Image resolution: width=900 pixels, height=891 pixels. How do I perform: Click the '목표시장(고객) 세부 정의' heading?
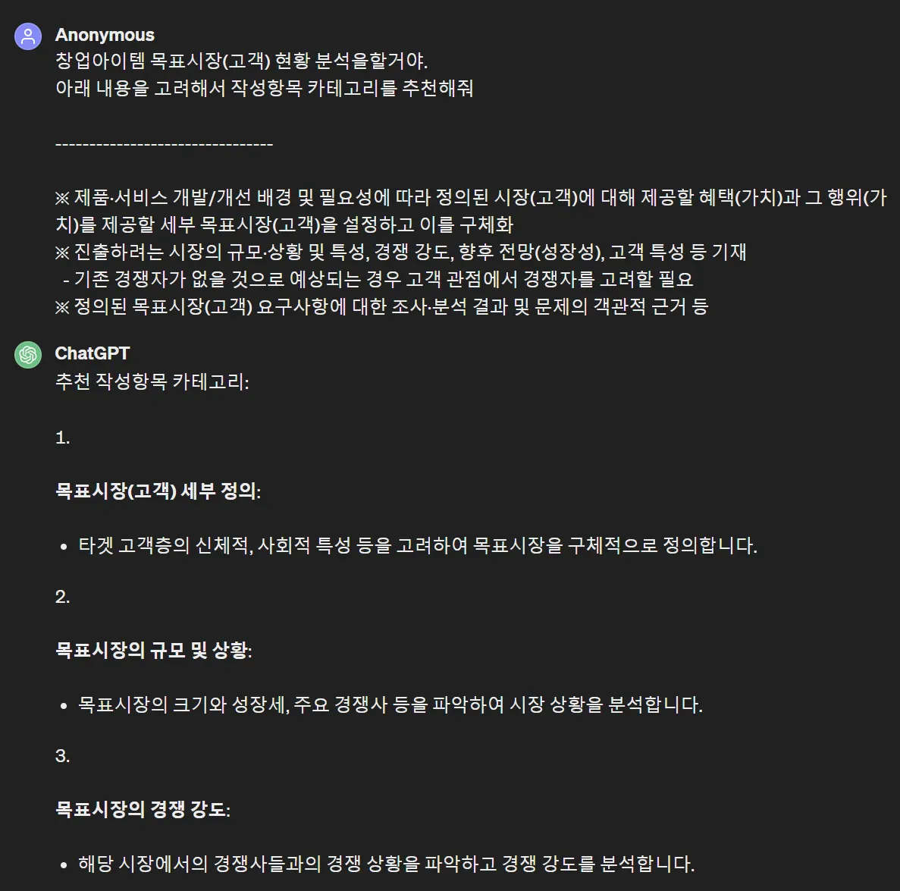158,491
